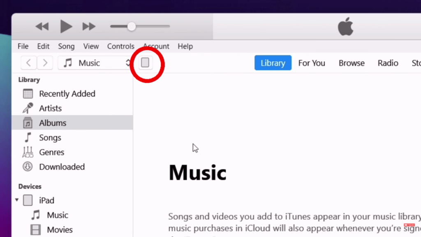
Task: Skip forward to the next track
Action: pos(89,26)
